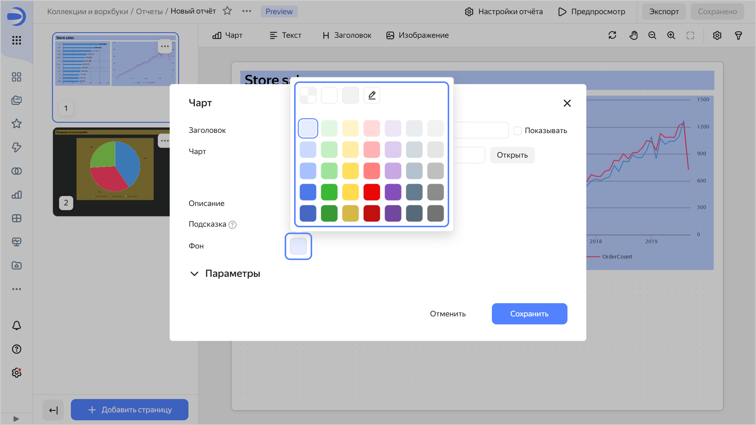
Task: Open the filter funnel icon
Action: click(738, 35)
